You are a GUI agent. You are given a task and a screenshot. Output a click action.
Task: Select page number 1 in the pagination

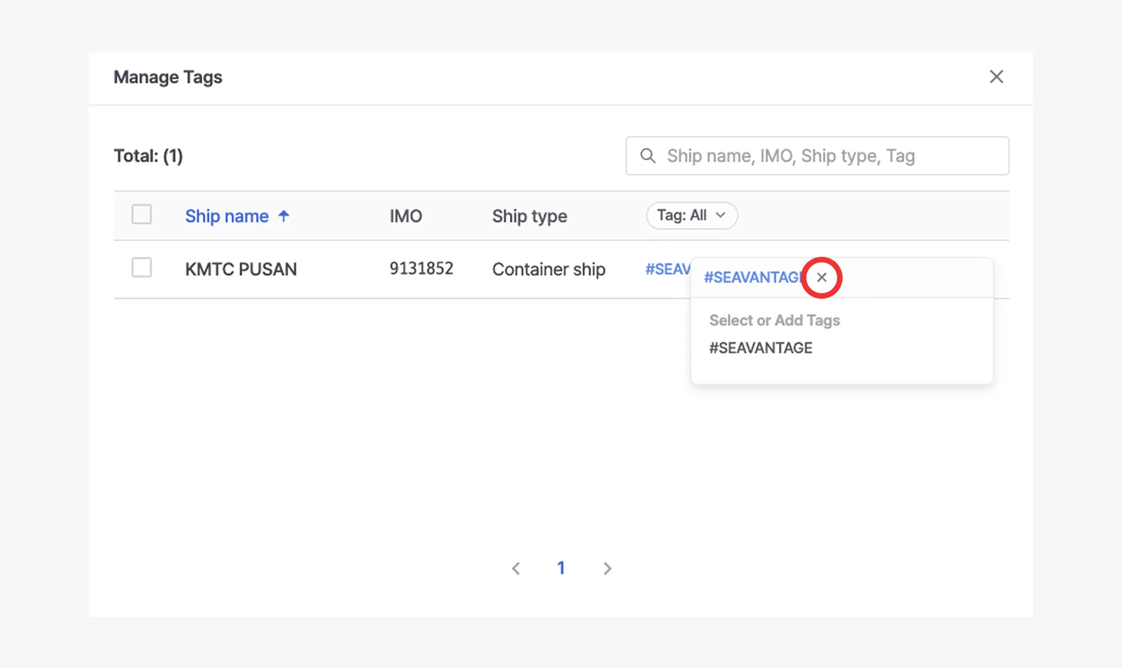tap(561, 568)
